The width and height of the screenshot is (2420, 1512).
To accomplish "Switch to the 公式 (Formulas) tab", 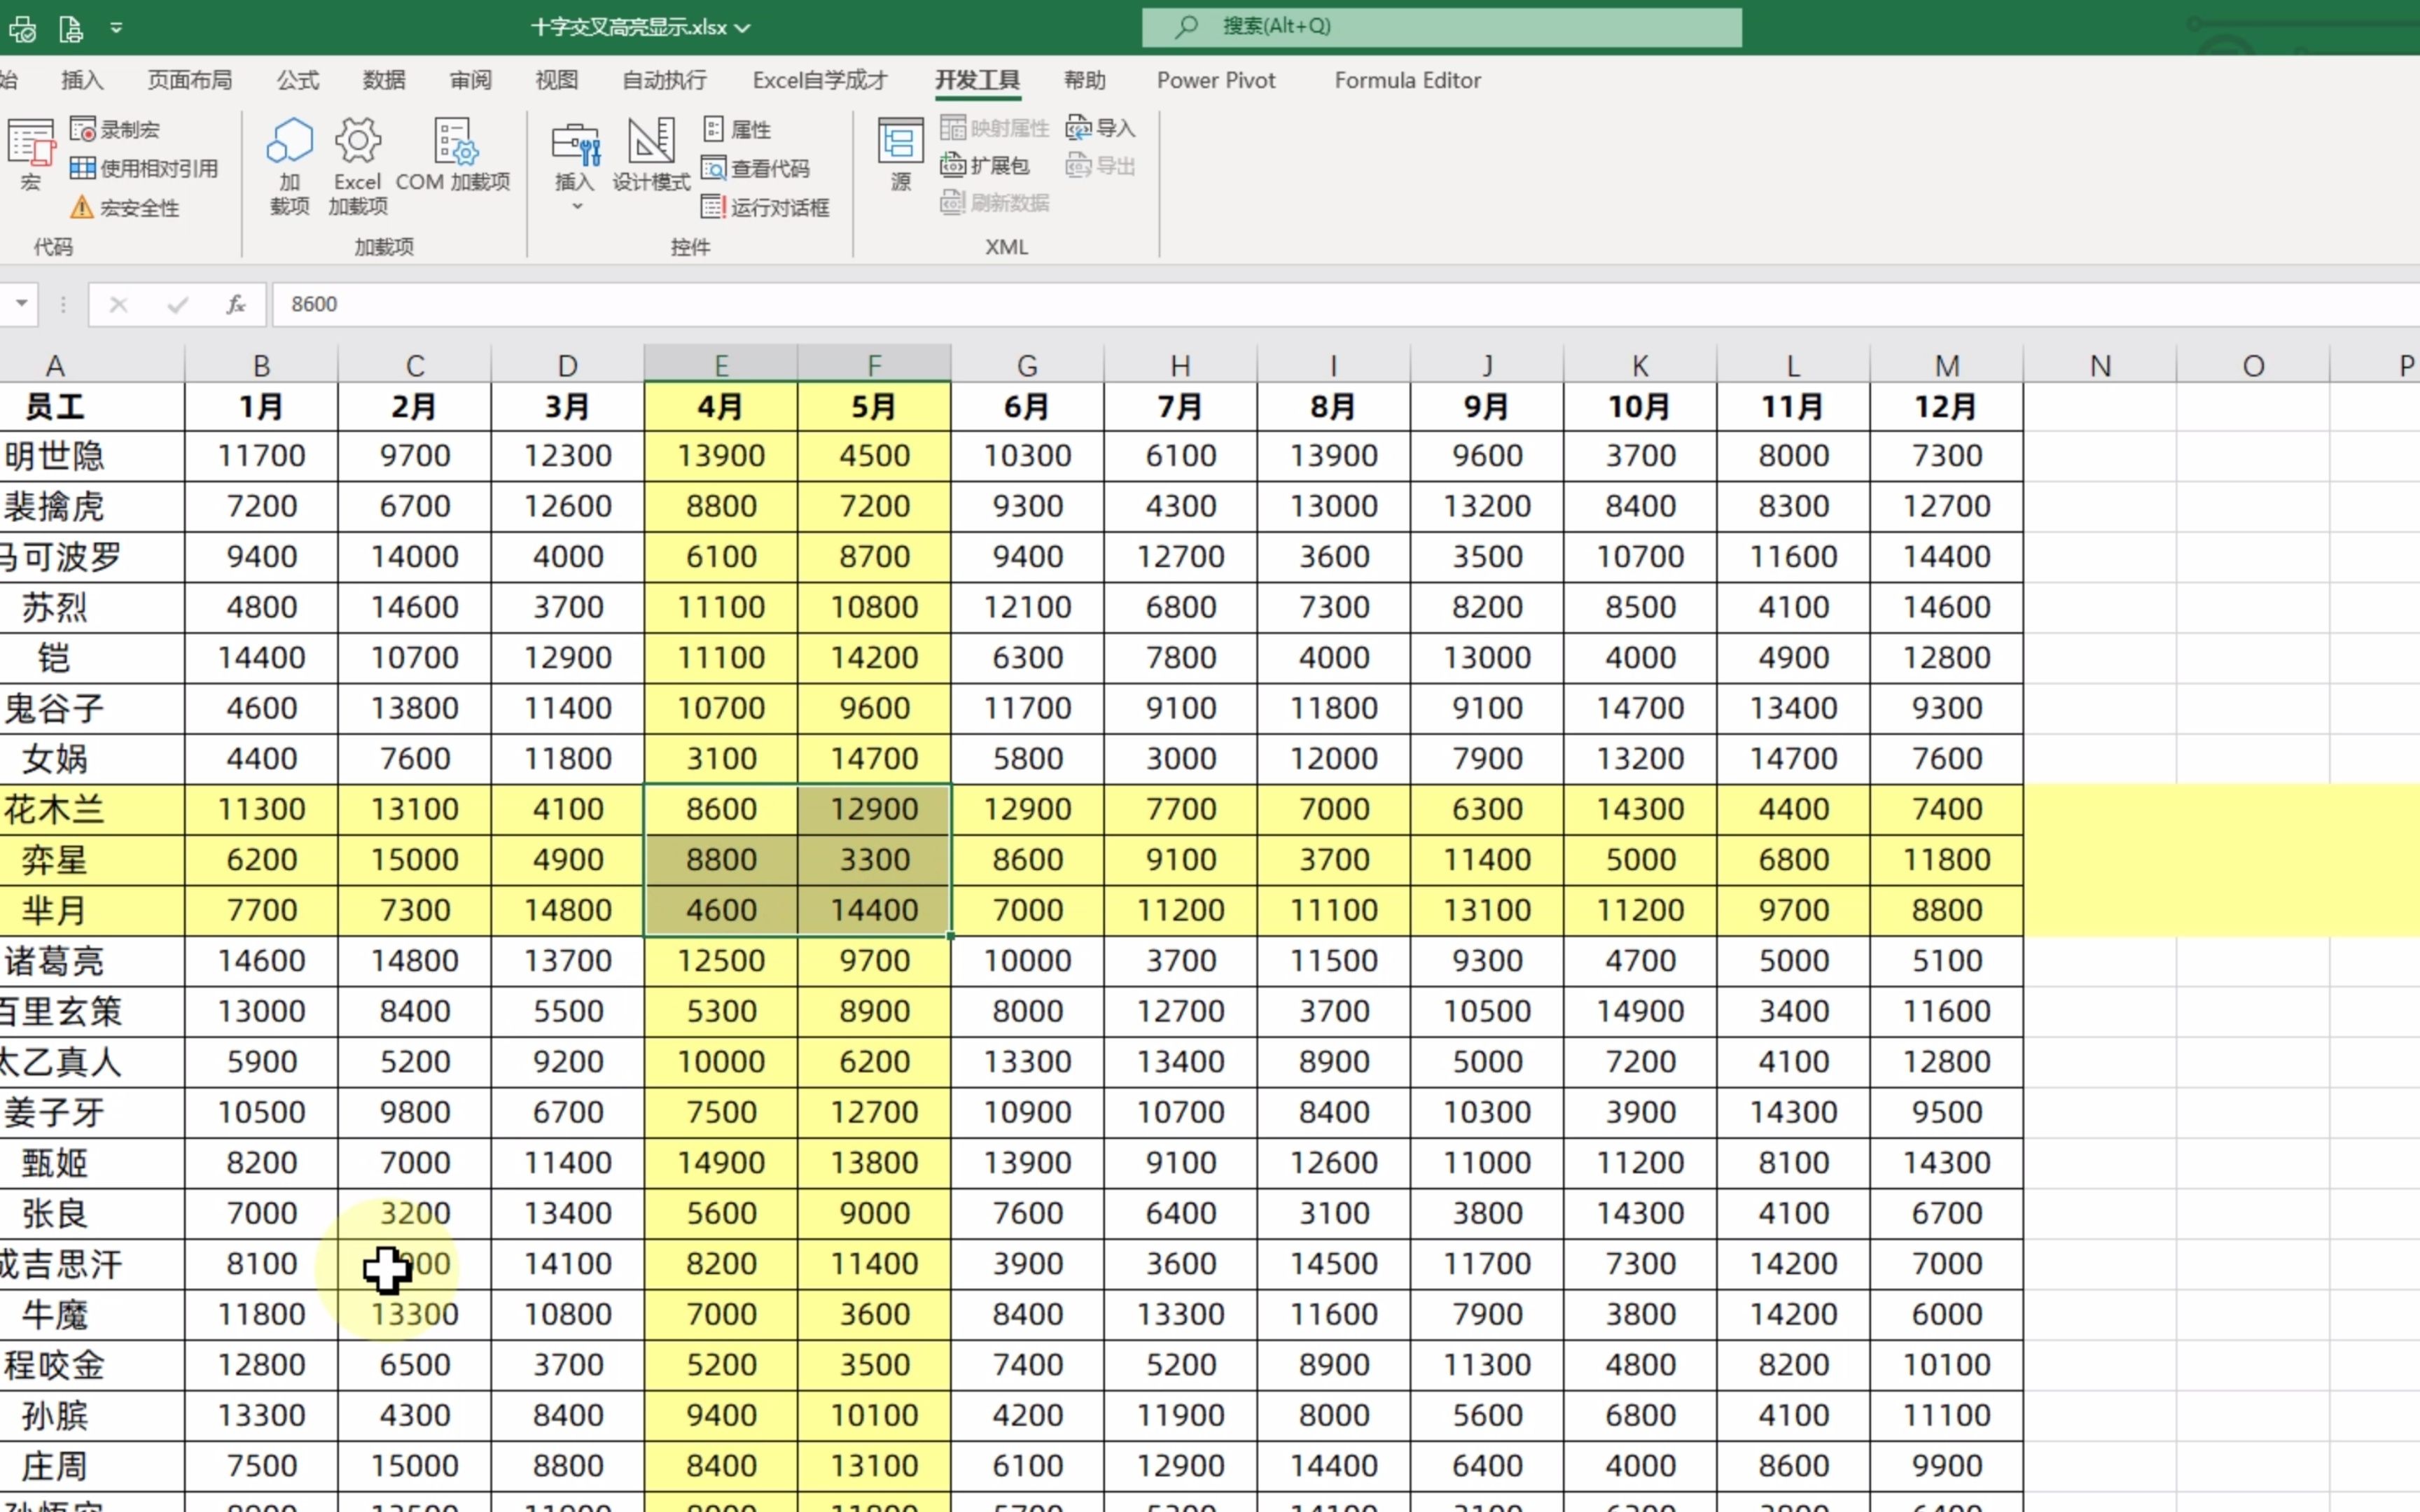I will (297, 80).
